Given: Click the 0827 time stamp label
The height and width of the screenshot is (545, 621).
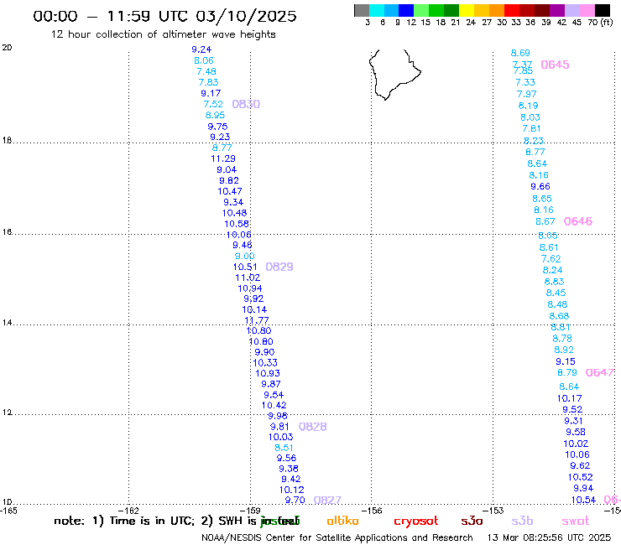Looking at the screenshot, I should (x=327, y=500).
